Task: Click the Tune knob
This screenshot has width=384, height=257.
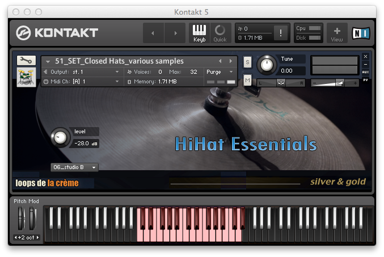Action: click(x=267, y=65)
